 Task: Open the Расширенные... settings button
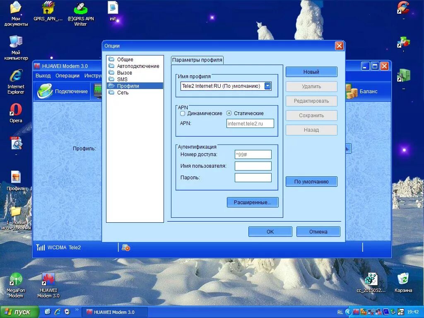coord(253,202)
